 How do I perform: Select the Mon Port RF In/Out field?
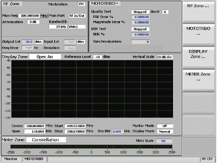point(77,16)
